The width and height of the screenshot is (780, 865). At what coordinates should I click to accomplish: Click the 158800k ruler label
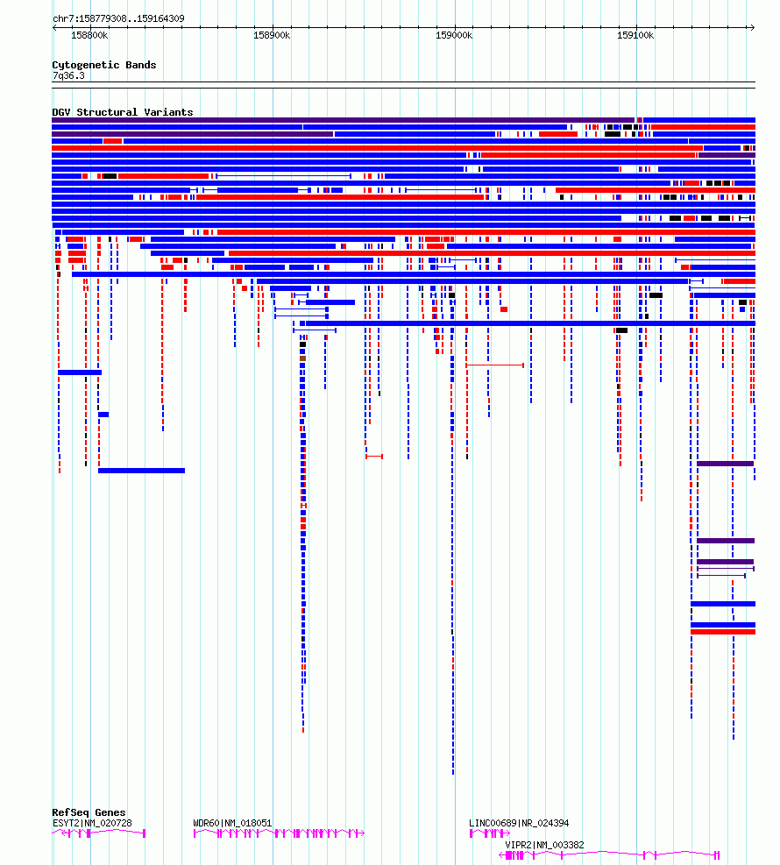pyautogui.click(x=89, y=35)
